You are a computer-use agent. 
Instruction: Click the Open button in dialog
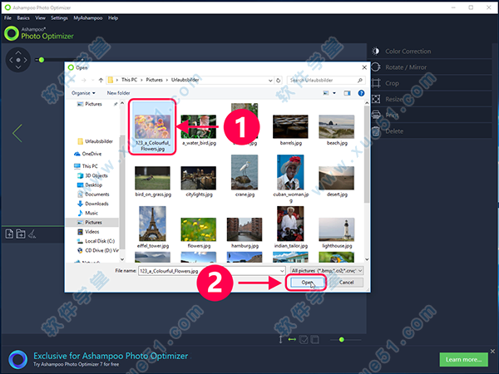[307, 283]
